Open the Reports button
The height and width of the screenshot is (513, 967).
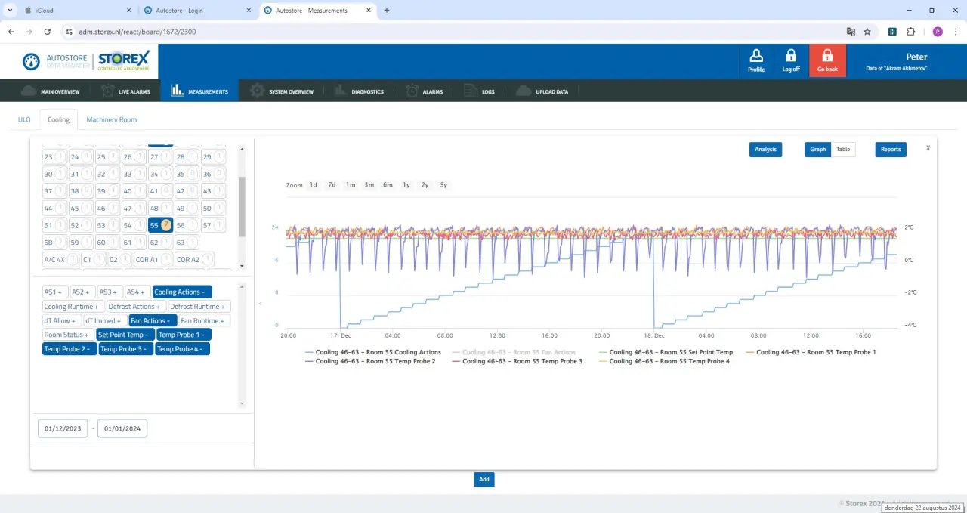[891, 150]
